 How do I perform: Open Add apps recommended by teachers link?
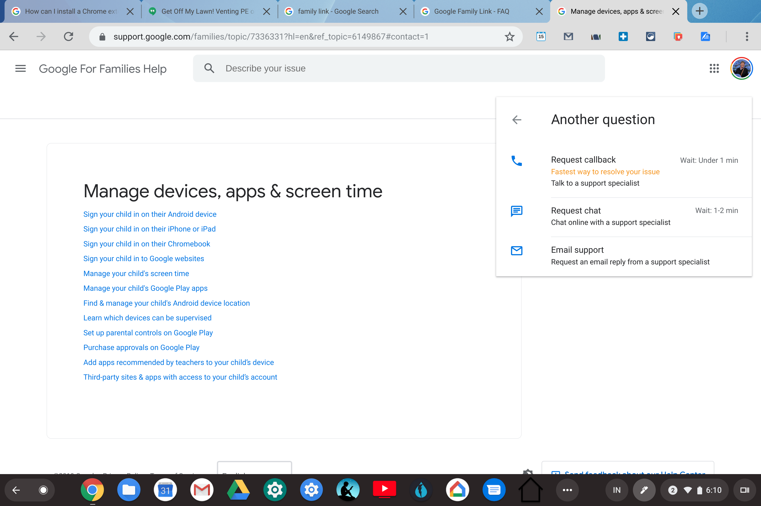(178, 362)
